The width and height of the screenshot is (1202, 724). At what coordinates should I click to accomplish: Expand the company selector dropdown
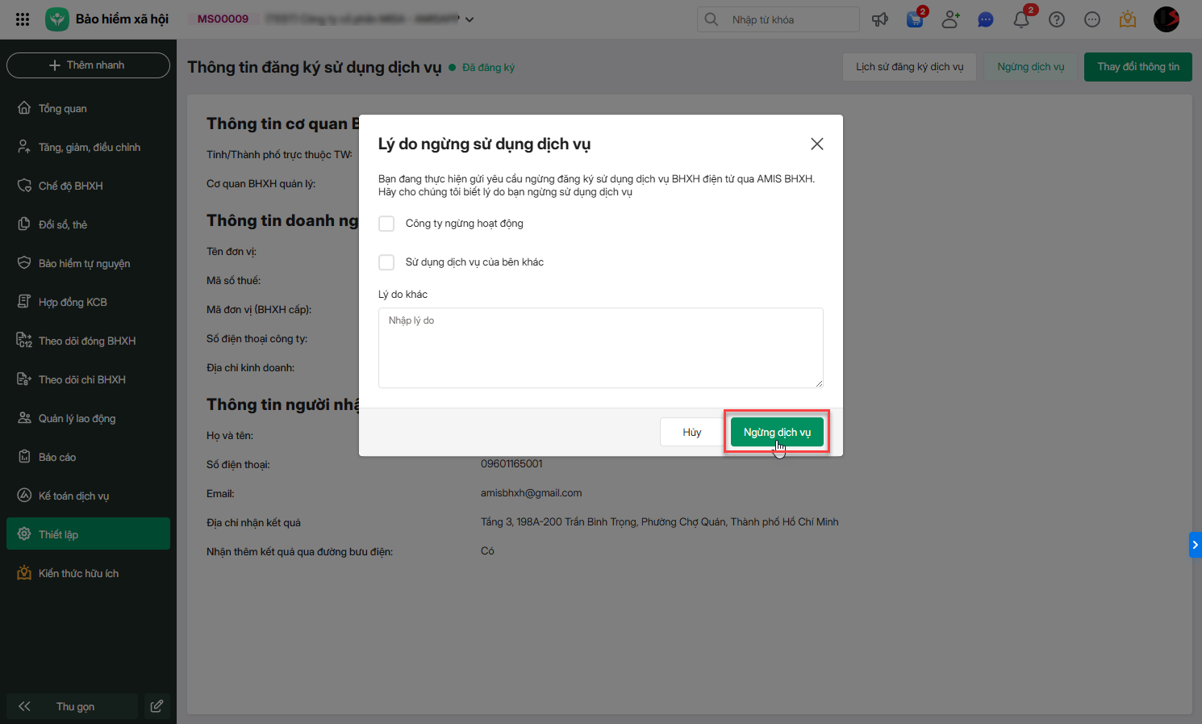(470, 19)
